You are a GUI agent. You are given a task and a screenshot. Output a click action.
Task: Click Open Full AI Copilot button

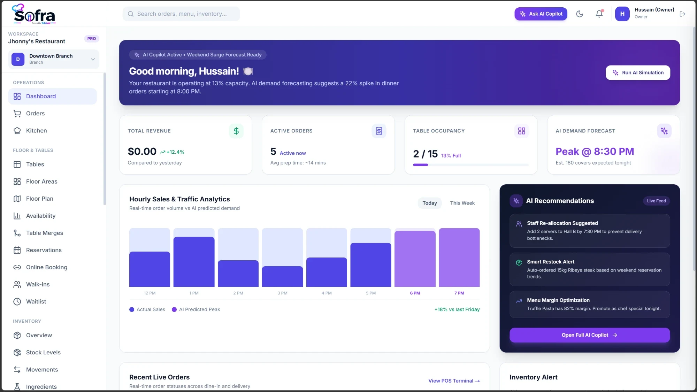coord(590,335)
